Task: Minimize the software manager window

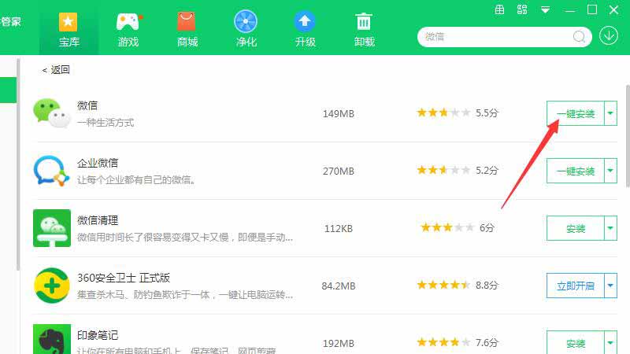Action: (x=569, y=10)
